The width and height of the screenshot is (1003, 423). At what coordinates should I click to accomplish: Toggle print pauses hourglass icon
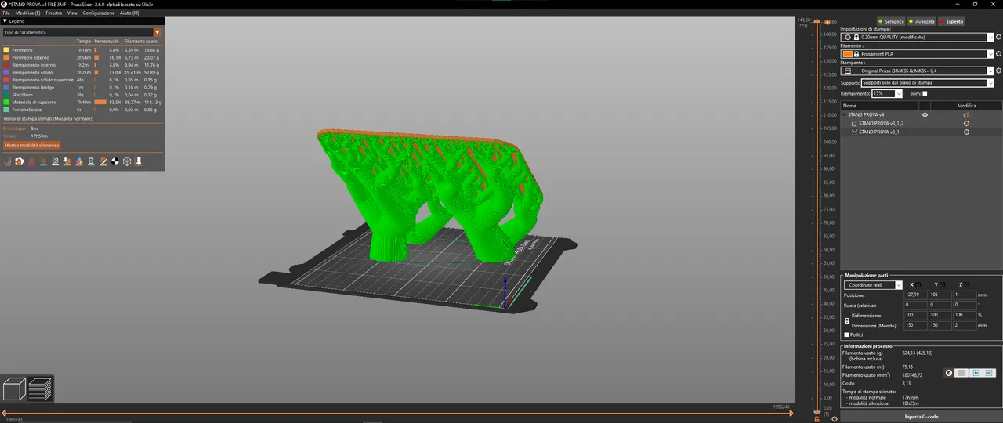tap(91, 161)
